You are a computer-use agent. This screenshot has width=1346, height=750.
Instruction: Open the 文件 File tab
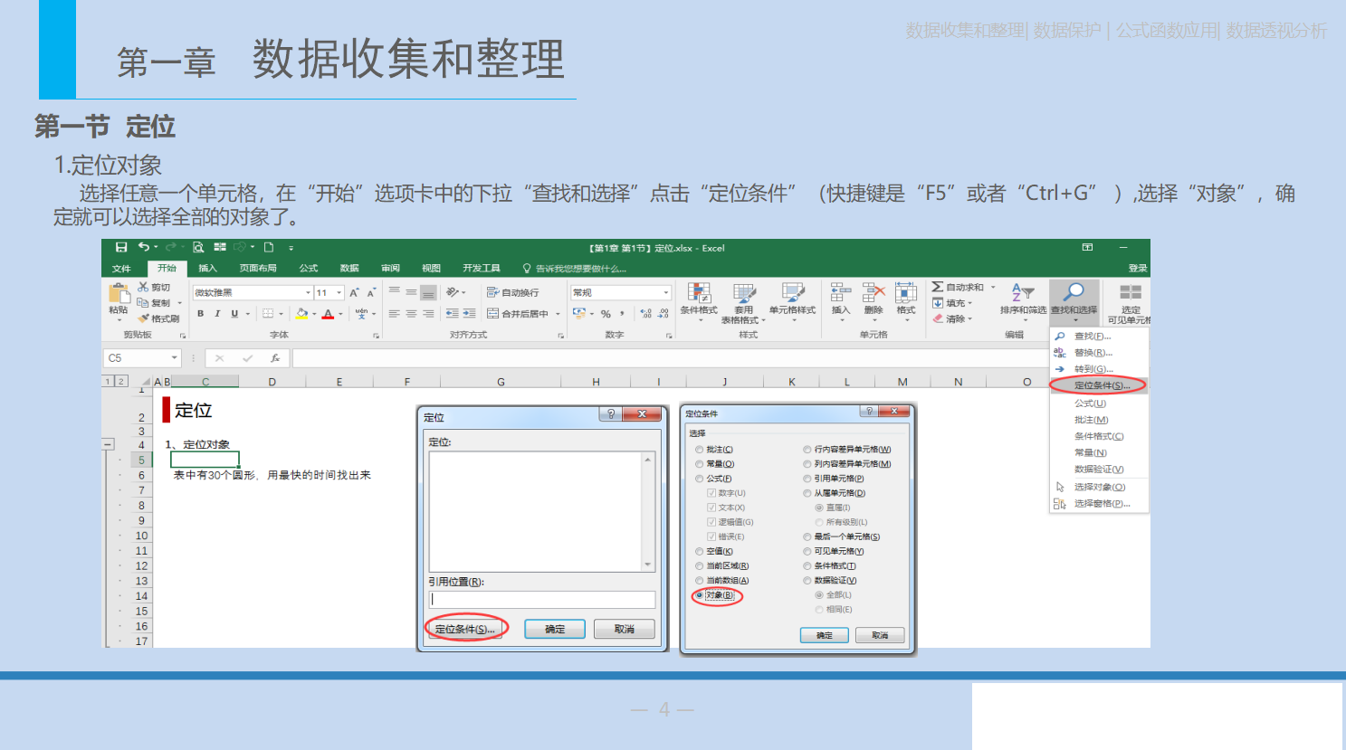121,269
